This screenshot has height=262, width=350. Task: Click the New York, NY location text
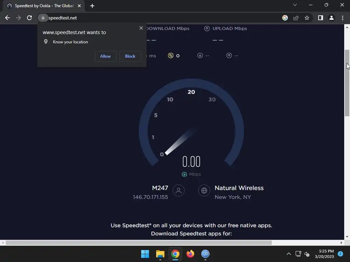coord(233,197)
